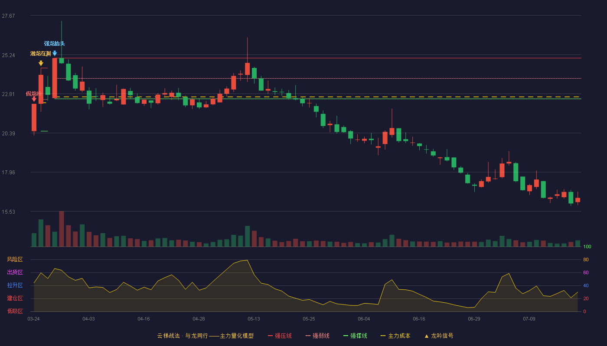Click the 拉升区 zone label
Image resolution: width=607 pixels, height=346 pixels.
15,285
